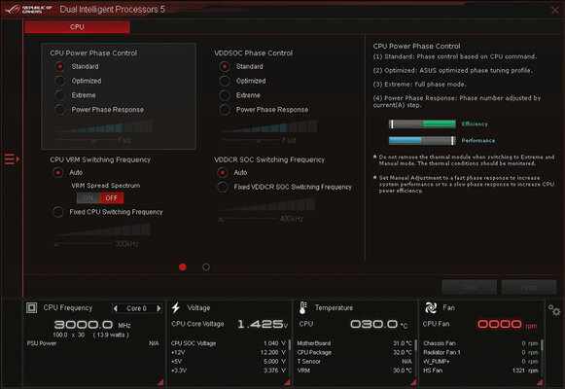
Task: Click the T Sensor row
Action: pyautogui.click(x=355, y=361)
